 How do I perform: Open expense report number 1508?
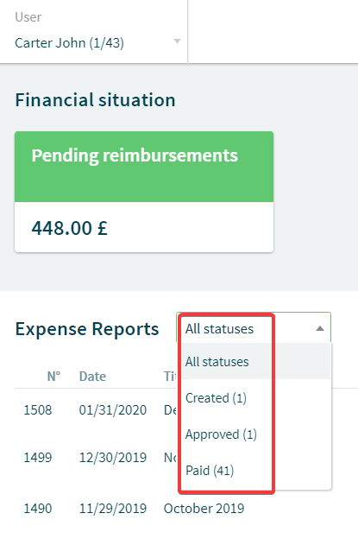click(x=38, y=409)
